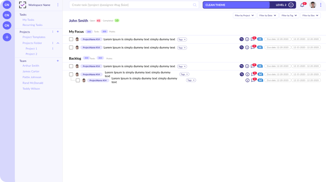Click the plus button under workspace avatars
The width and height of the screenshot is (326, 182).
tap(7, 37)
